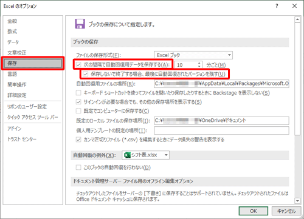Click the 個人用テンプレートの既定の場所 field
The height and width of the screenshot is (219, 304).
coord(221,130)
